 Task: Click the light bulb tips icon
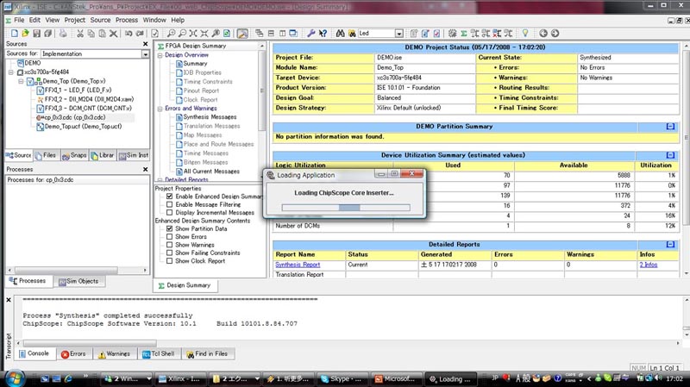(525, 34)
